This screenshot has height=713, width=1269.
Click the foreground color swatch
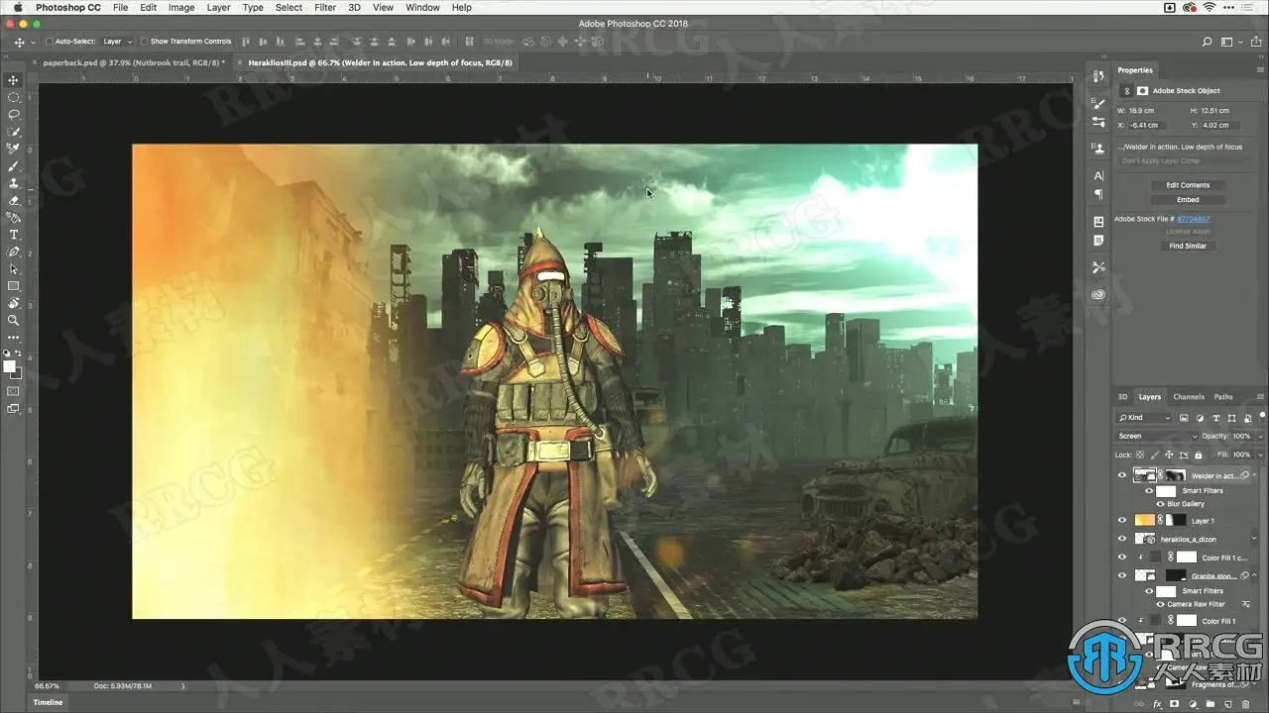[x=10, y=366]
